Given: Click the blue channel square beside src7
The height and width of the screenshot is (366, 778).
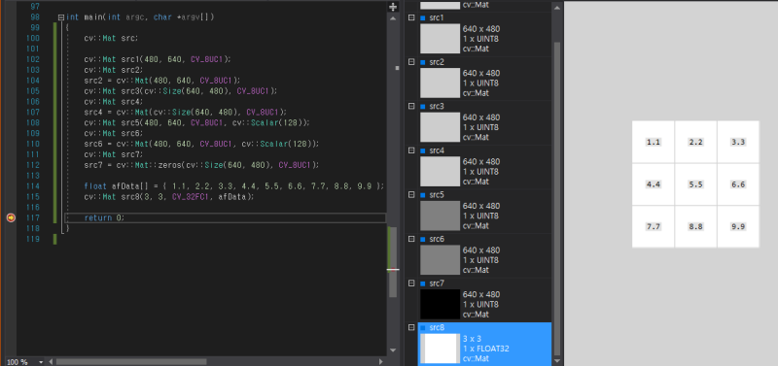Looking at the screenshot, I should click(x=423, y=283).
